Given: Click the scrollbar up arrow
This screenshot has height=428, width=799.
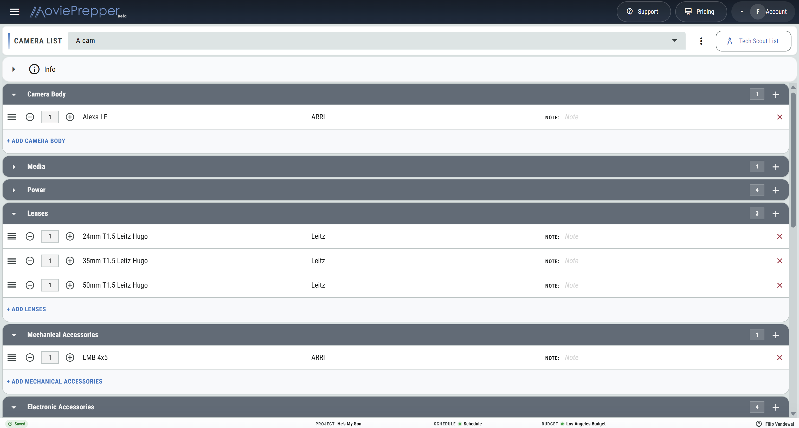Looking at the screenshot, I should [793, 87].
